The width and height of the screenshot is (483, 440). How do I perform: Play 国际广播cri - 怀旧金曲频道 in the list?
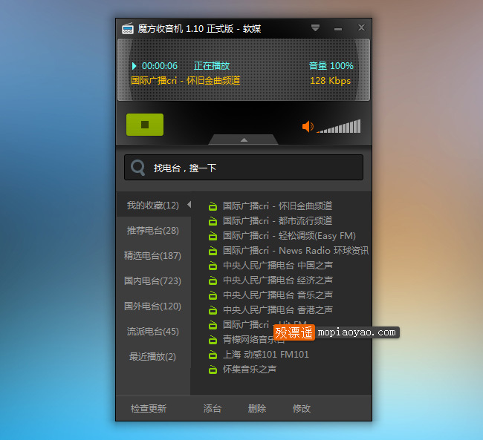[278, 206]
